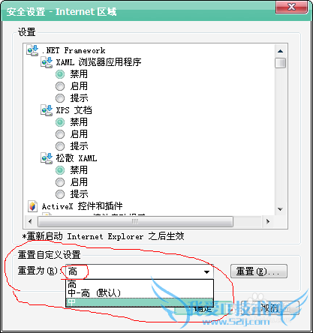Viewport: 313px width, 333px height.
Task: Click the ActiveX 控件和插件 icon
Action: 32,206
